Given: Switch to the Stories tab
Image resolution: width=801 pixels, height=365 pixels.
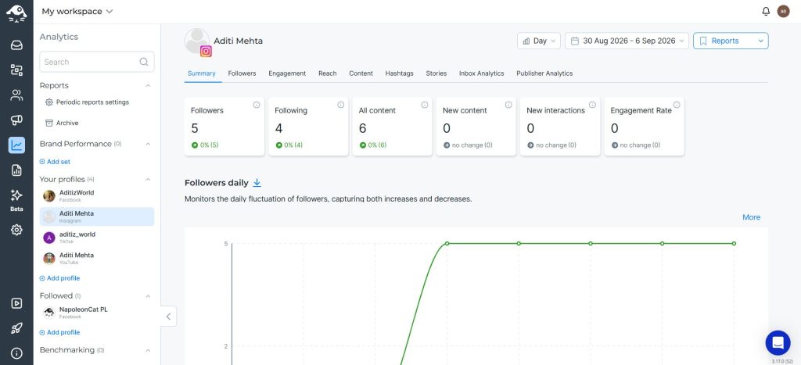Looking at the screenshot, I should point(436,73).
